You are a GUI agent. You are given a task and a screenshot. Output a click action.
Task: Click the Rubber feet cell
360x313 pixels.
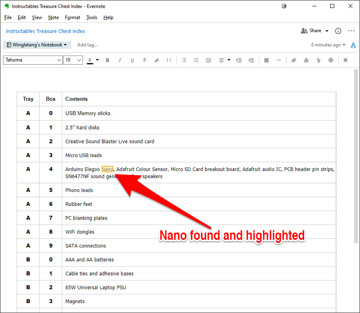(x=199, y=204)
